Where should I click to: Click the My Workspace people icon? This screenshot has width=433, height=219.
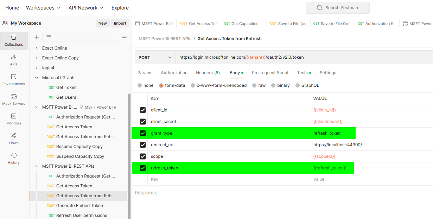point(5,23)
